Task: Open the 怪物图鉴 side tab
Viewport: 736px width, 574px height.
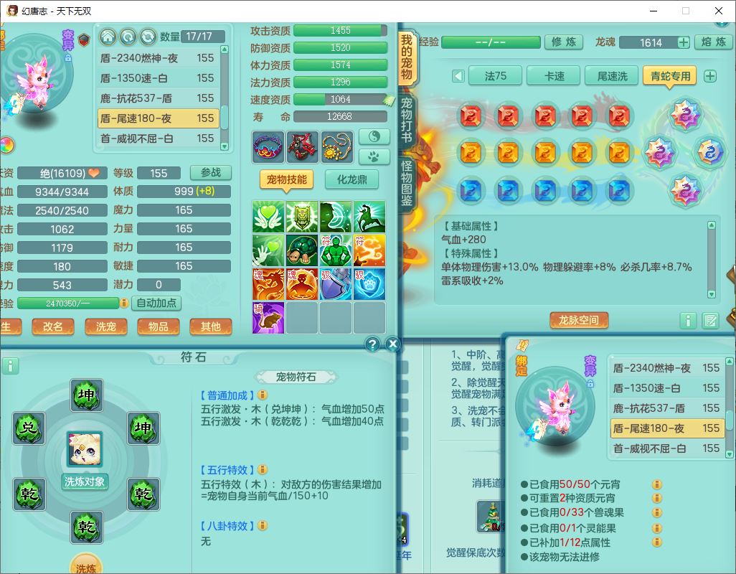Action: [407, 184]
